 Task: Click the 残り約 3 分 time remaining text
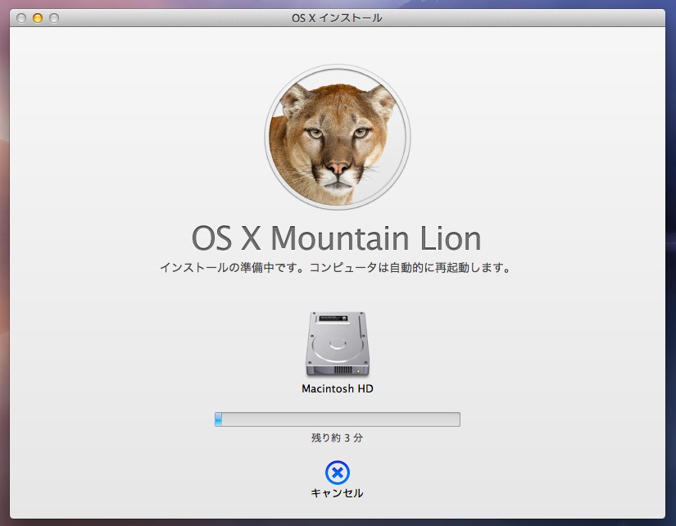pyautogui.click(x=337, y=438)
